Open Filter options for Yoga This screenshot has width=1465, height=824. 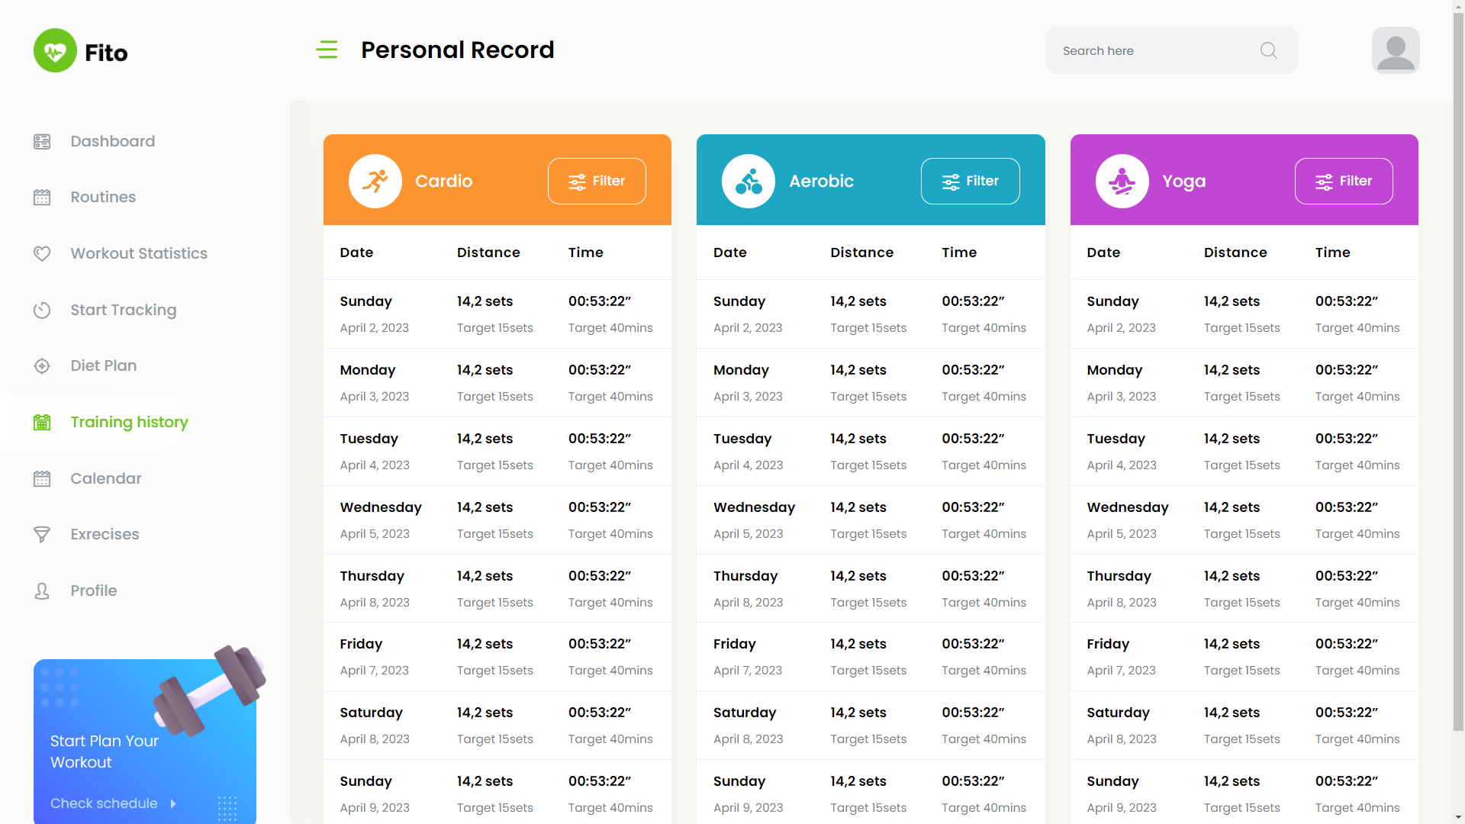tap(1343, 182)
